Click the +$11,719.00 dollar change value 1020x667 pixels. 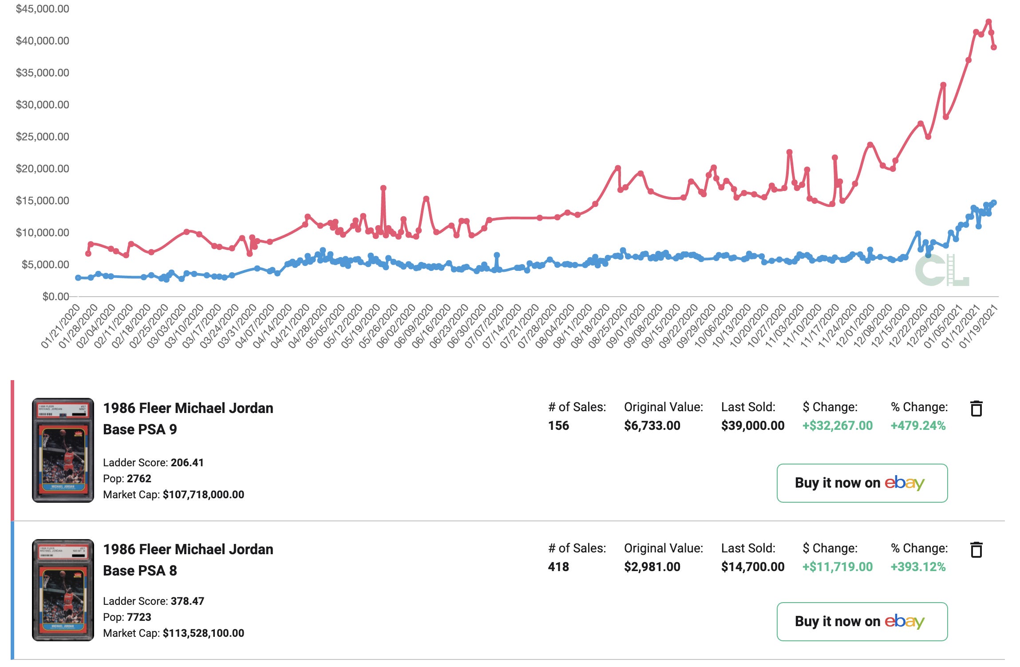pos(838,567)
